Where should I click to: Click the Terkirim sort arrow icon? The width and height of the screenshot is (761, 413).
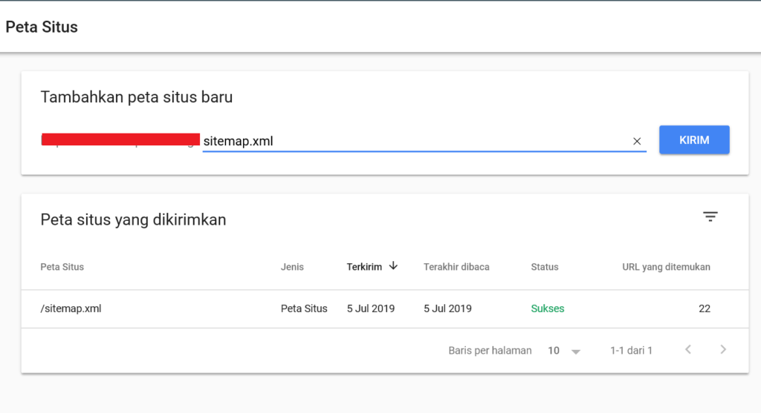tap(393, 266)
